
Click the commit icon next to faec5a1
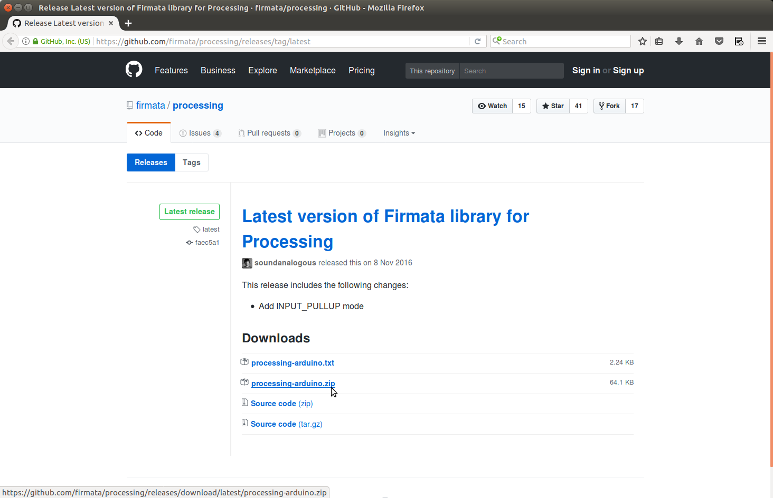point(190,242)
